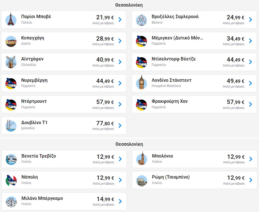Viewport: 259px width, 212px height.
Task: Click the Κοπεγχάγη 28,99 € price
Action: pos(105,39)
